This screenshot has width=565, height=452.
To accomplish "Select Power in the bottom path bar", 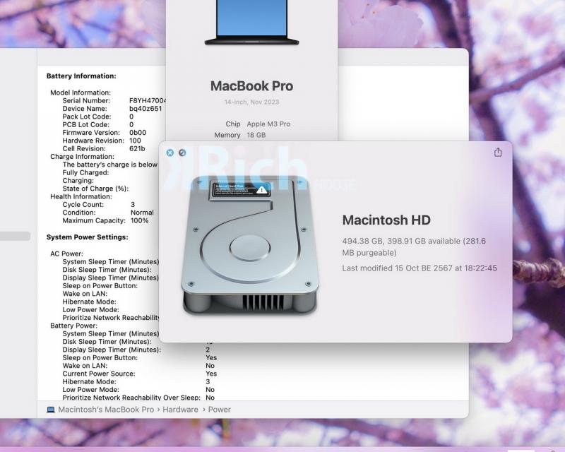I will [x=220, y=410].
